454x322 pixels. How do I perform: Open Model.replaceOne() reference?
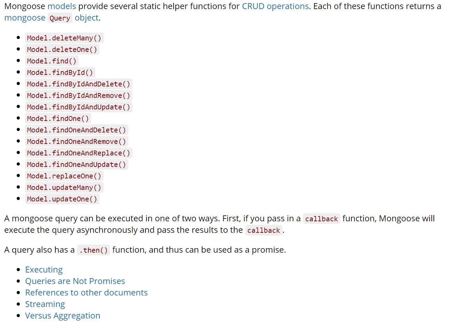point(64,176)
